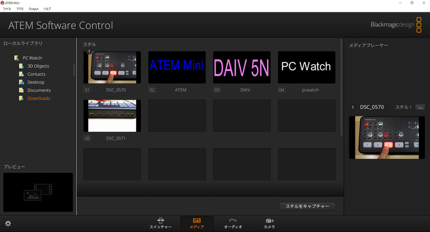Collapse the Downloads folder arrow
This screenshot has width=430, height=232.
[15, 99]
